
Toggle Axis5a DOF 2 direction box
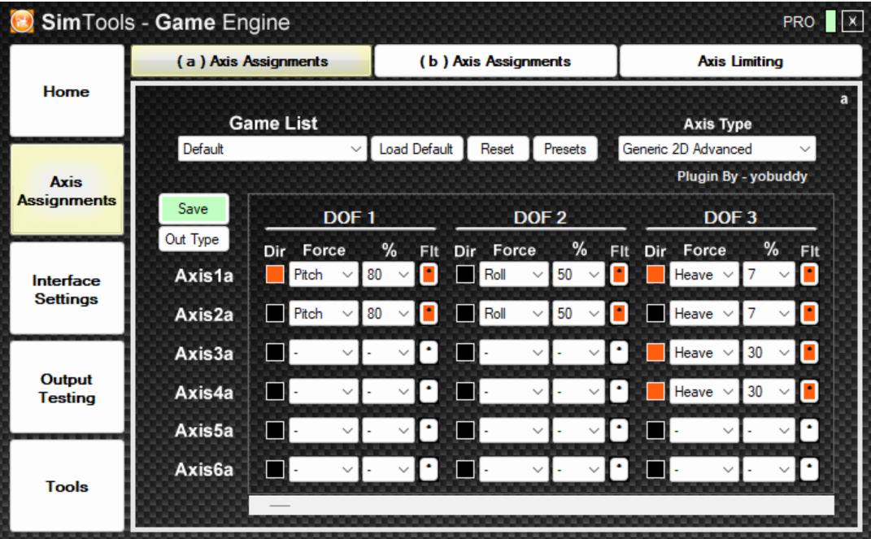pos(465,430)
